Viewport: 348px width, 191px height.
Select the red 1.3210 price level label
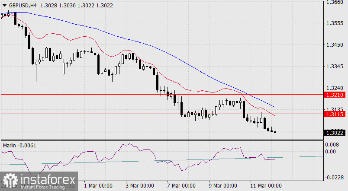pyautogui.click(x=335, y=94)
